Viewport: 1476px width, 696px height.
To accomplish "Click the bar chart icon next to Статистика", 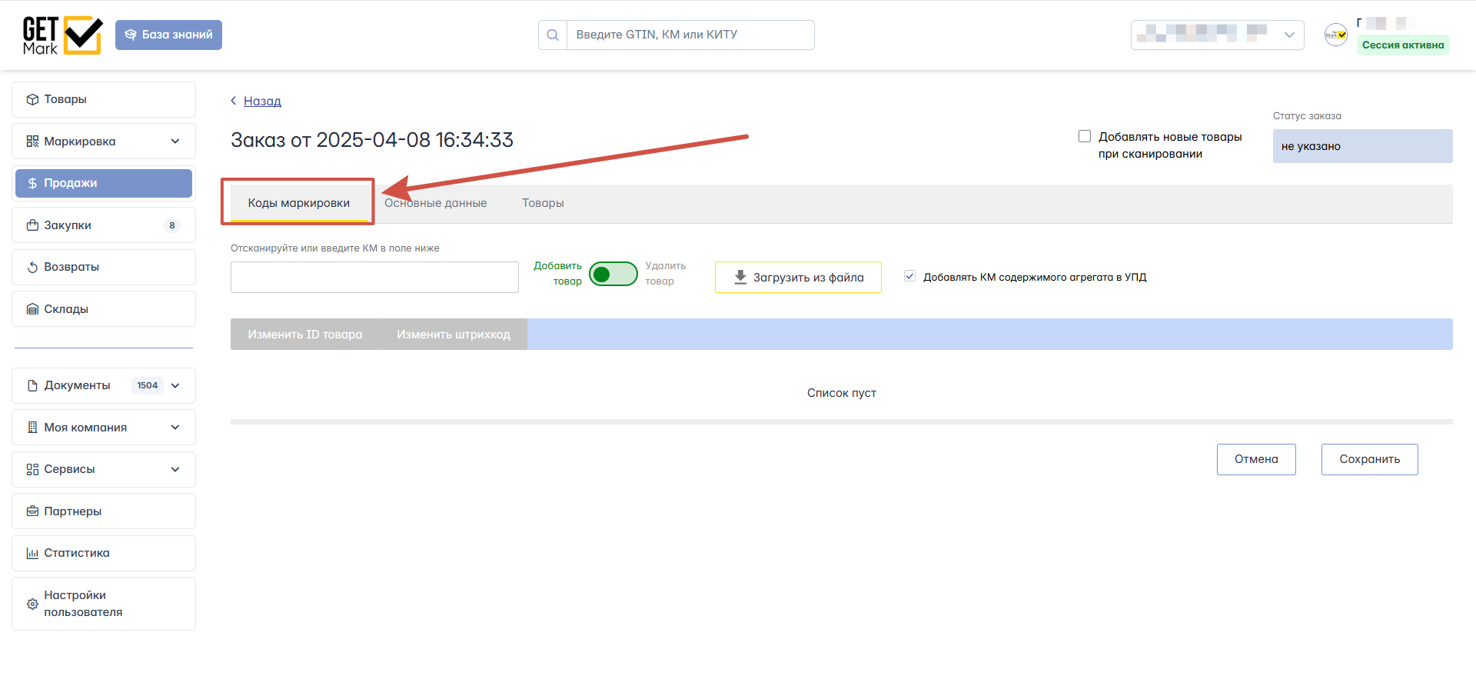I will (x=32, y=553).
